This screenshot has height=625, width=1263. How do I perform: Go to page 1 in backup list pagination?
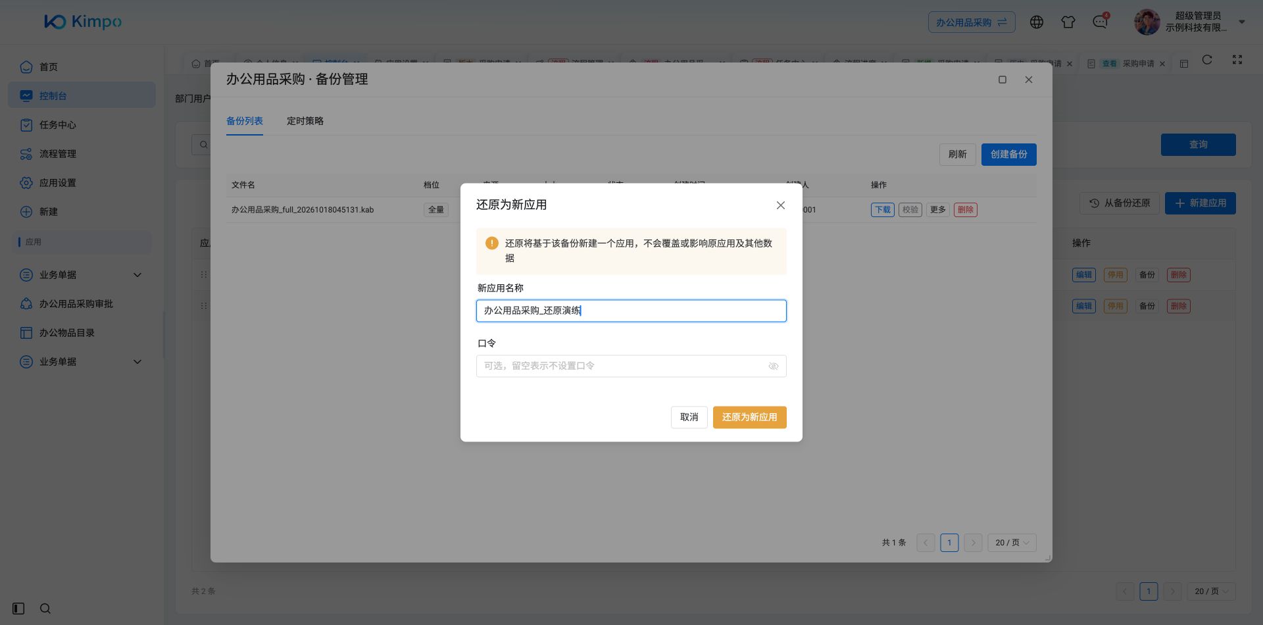949,543
